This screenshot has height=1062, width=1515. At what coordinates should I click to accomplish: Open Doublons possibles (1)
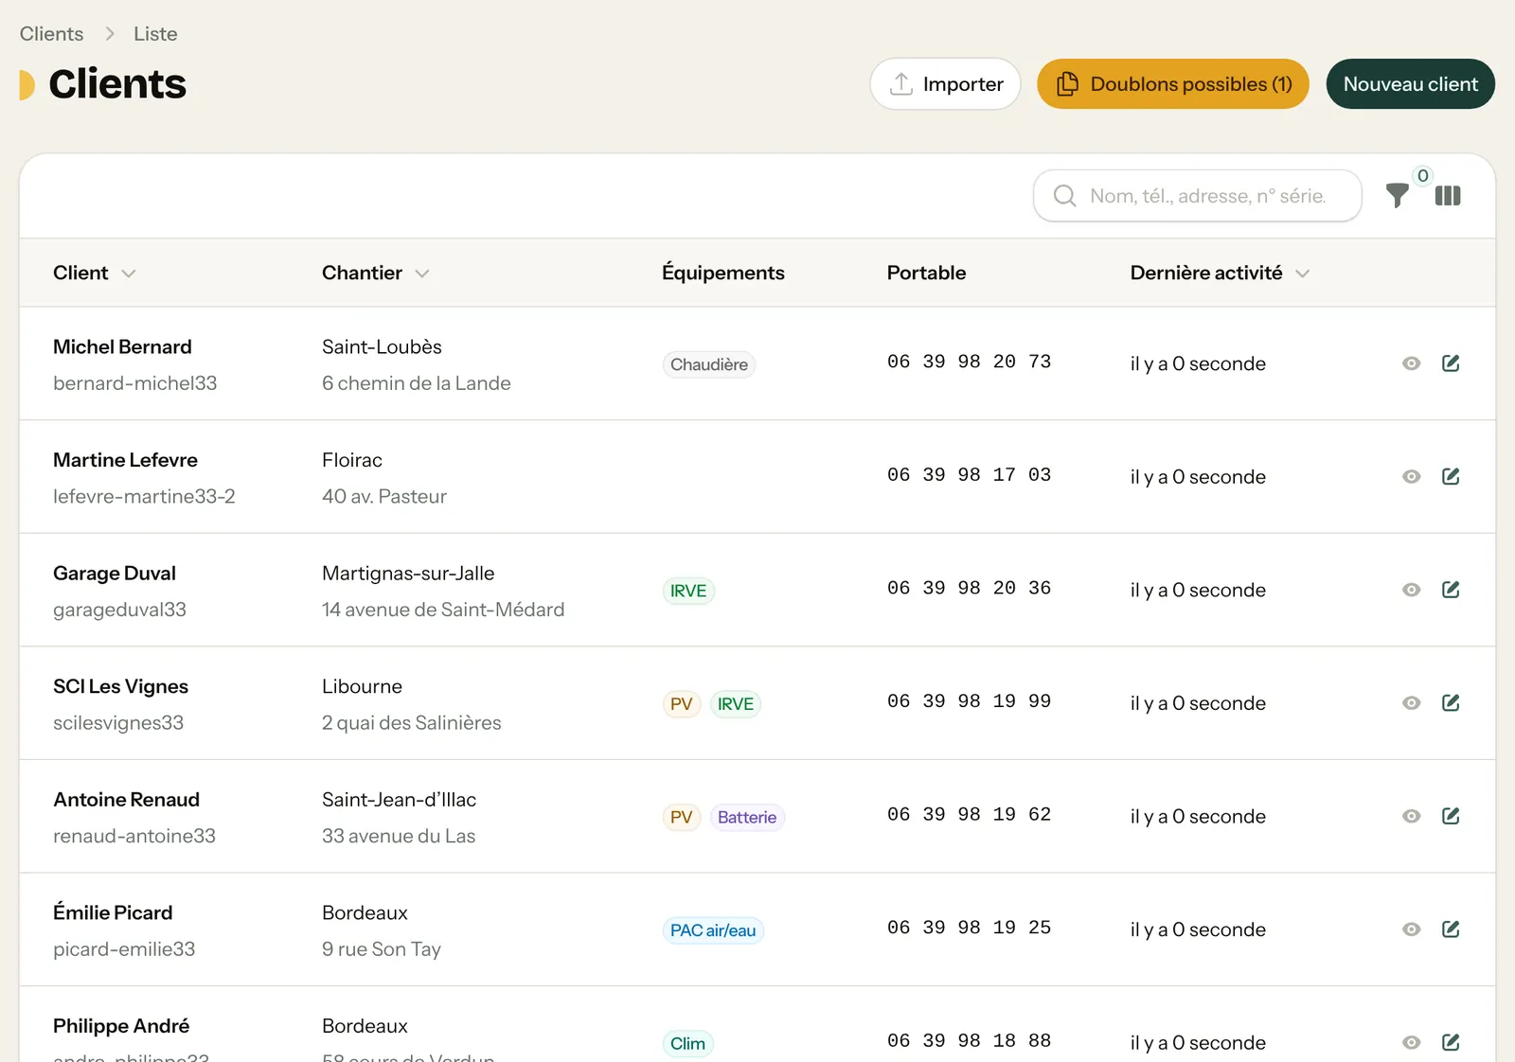coord(1173,84)
